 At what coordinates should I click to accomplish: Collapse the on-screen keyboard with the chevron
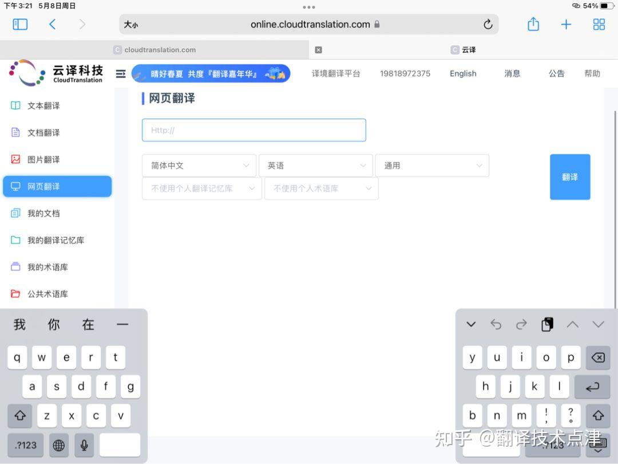coord(471,324)
